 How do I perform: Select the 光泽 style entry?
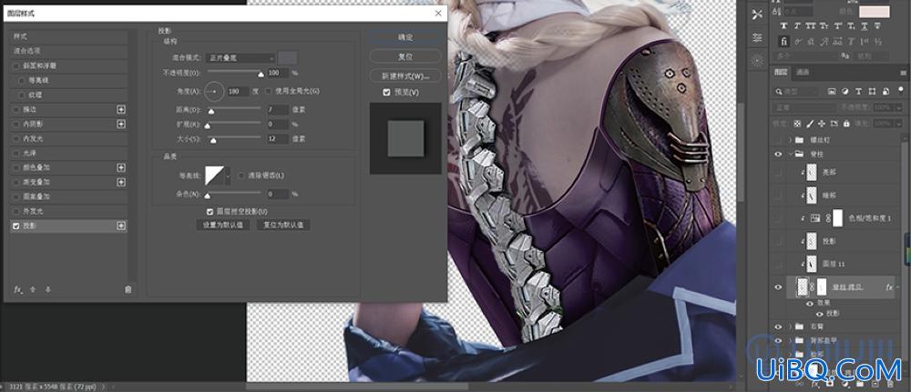[69, 153]
